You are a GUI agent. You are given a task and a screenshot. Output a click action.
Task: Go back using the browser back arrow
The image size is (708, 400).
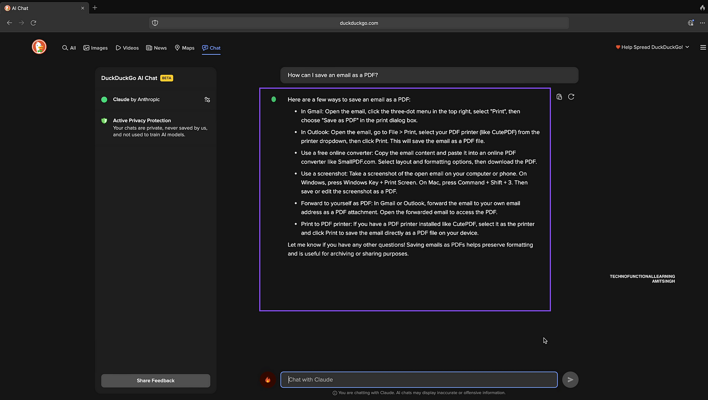coord(10,23)
